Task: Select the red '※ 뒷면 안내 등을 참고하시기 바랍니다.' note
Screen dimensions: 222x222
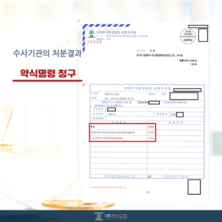Action: (108, 188)
